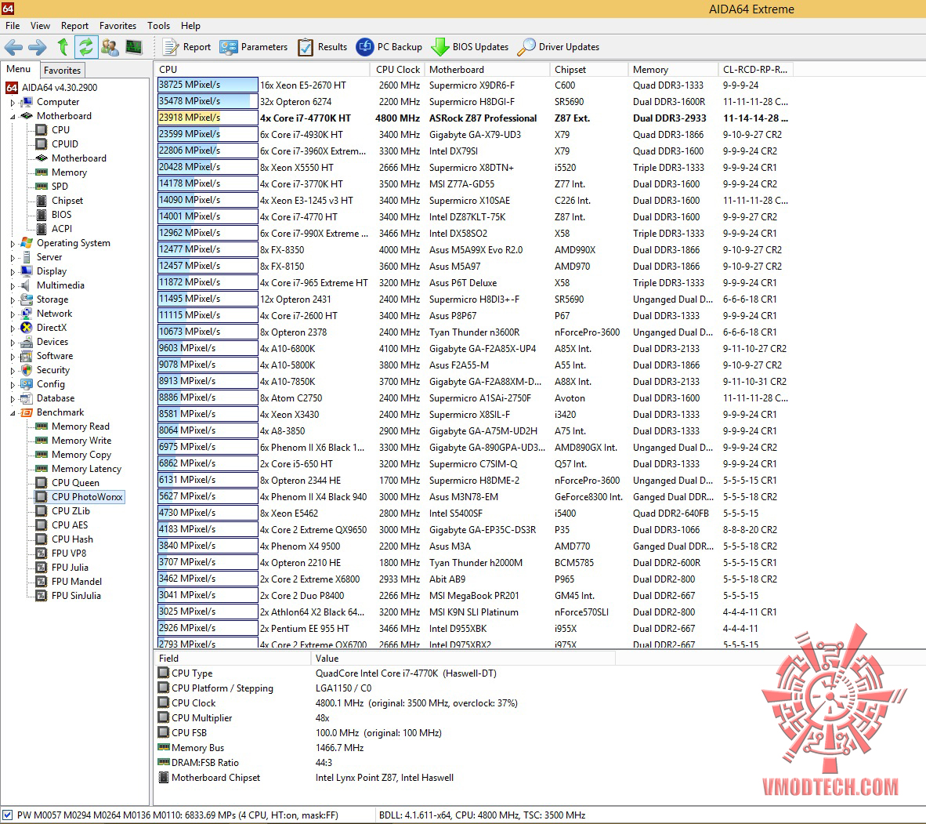Open the Help menu
The width and height of the screenshot is (926, 824).
tap(190, 25)
